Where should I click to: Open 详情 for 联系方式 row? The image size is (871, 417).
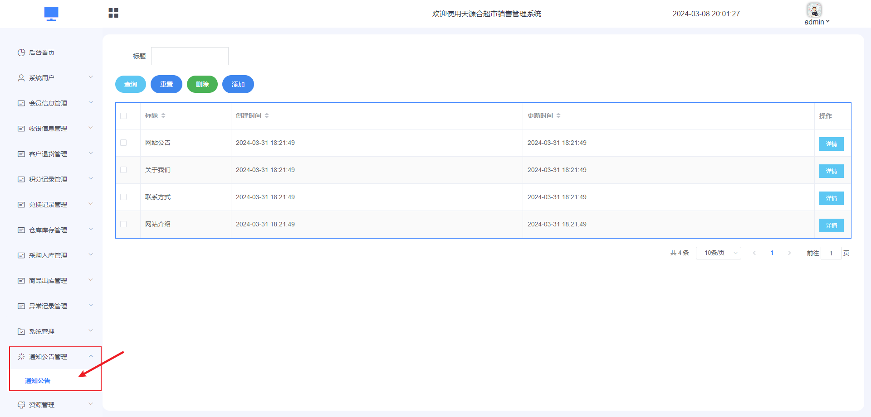pyautogui.click(x=832, y=198)
